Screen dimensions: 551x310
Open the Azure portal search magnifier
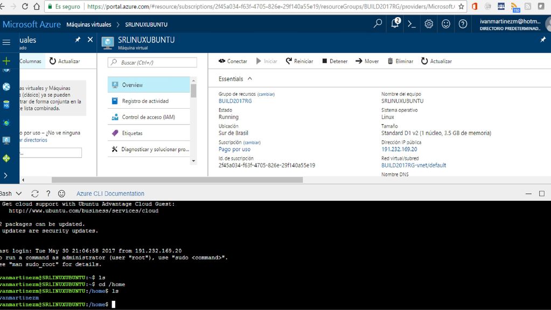[378, 24]
